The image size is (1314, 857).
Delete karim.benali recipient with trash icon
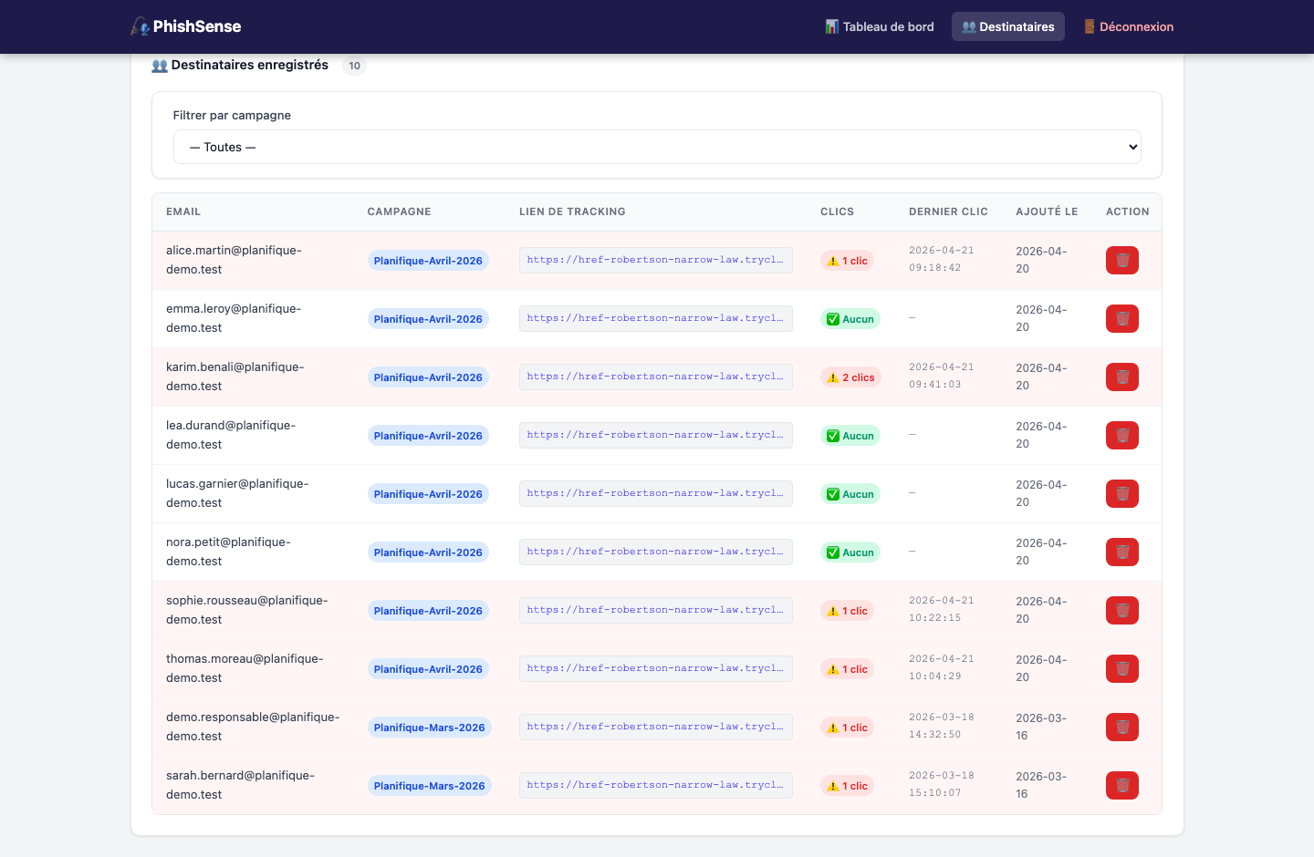point(1121,377)
